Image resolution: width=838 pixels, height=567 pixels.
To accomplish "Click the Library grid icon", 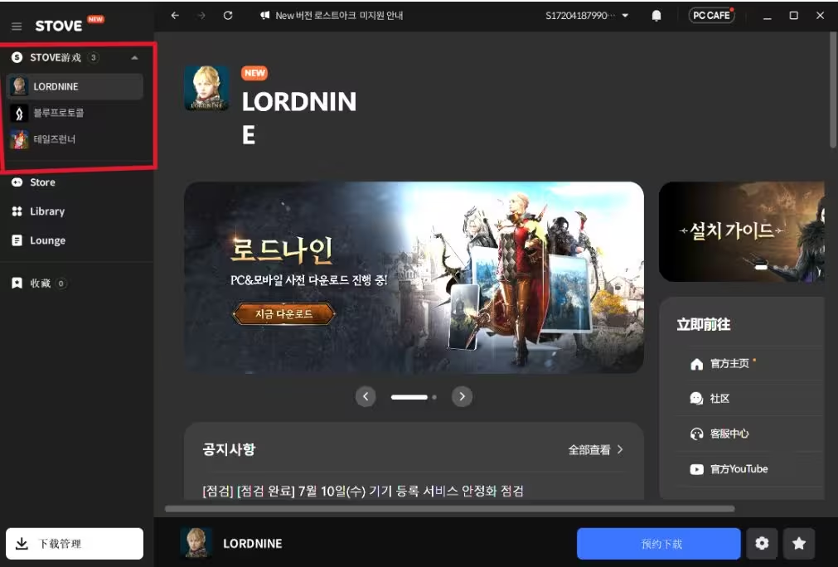I will (x=17, y=211).
